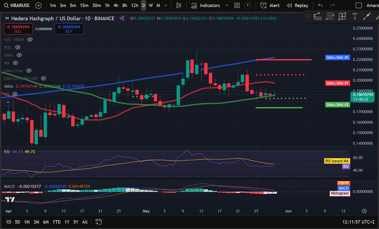This screenshot has height=229, width=379.
Task: Redo the last chart action
Action: pos(333,5)
